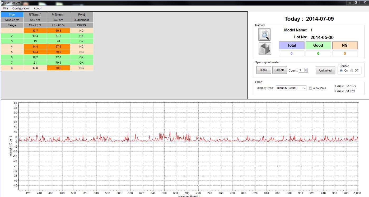The height and width of the screenshot is (197, 369).
Task: Click the Sample button
Action: [279, 70]
